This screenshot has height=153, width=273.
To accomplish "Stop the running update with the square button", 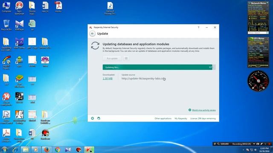I will coord(126,59).
